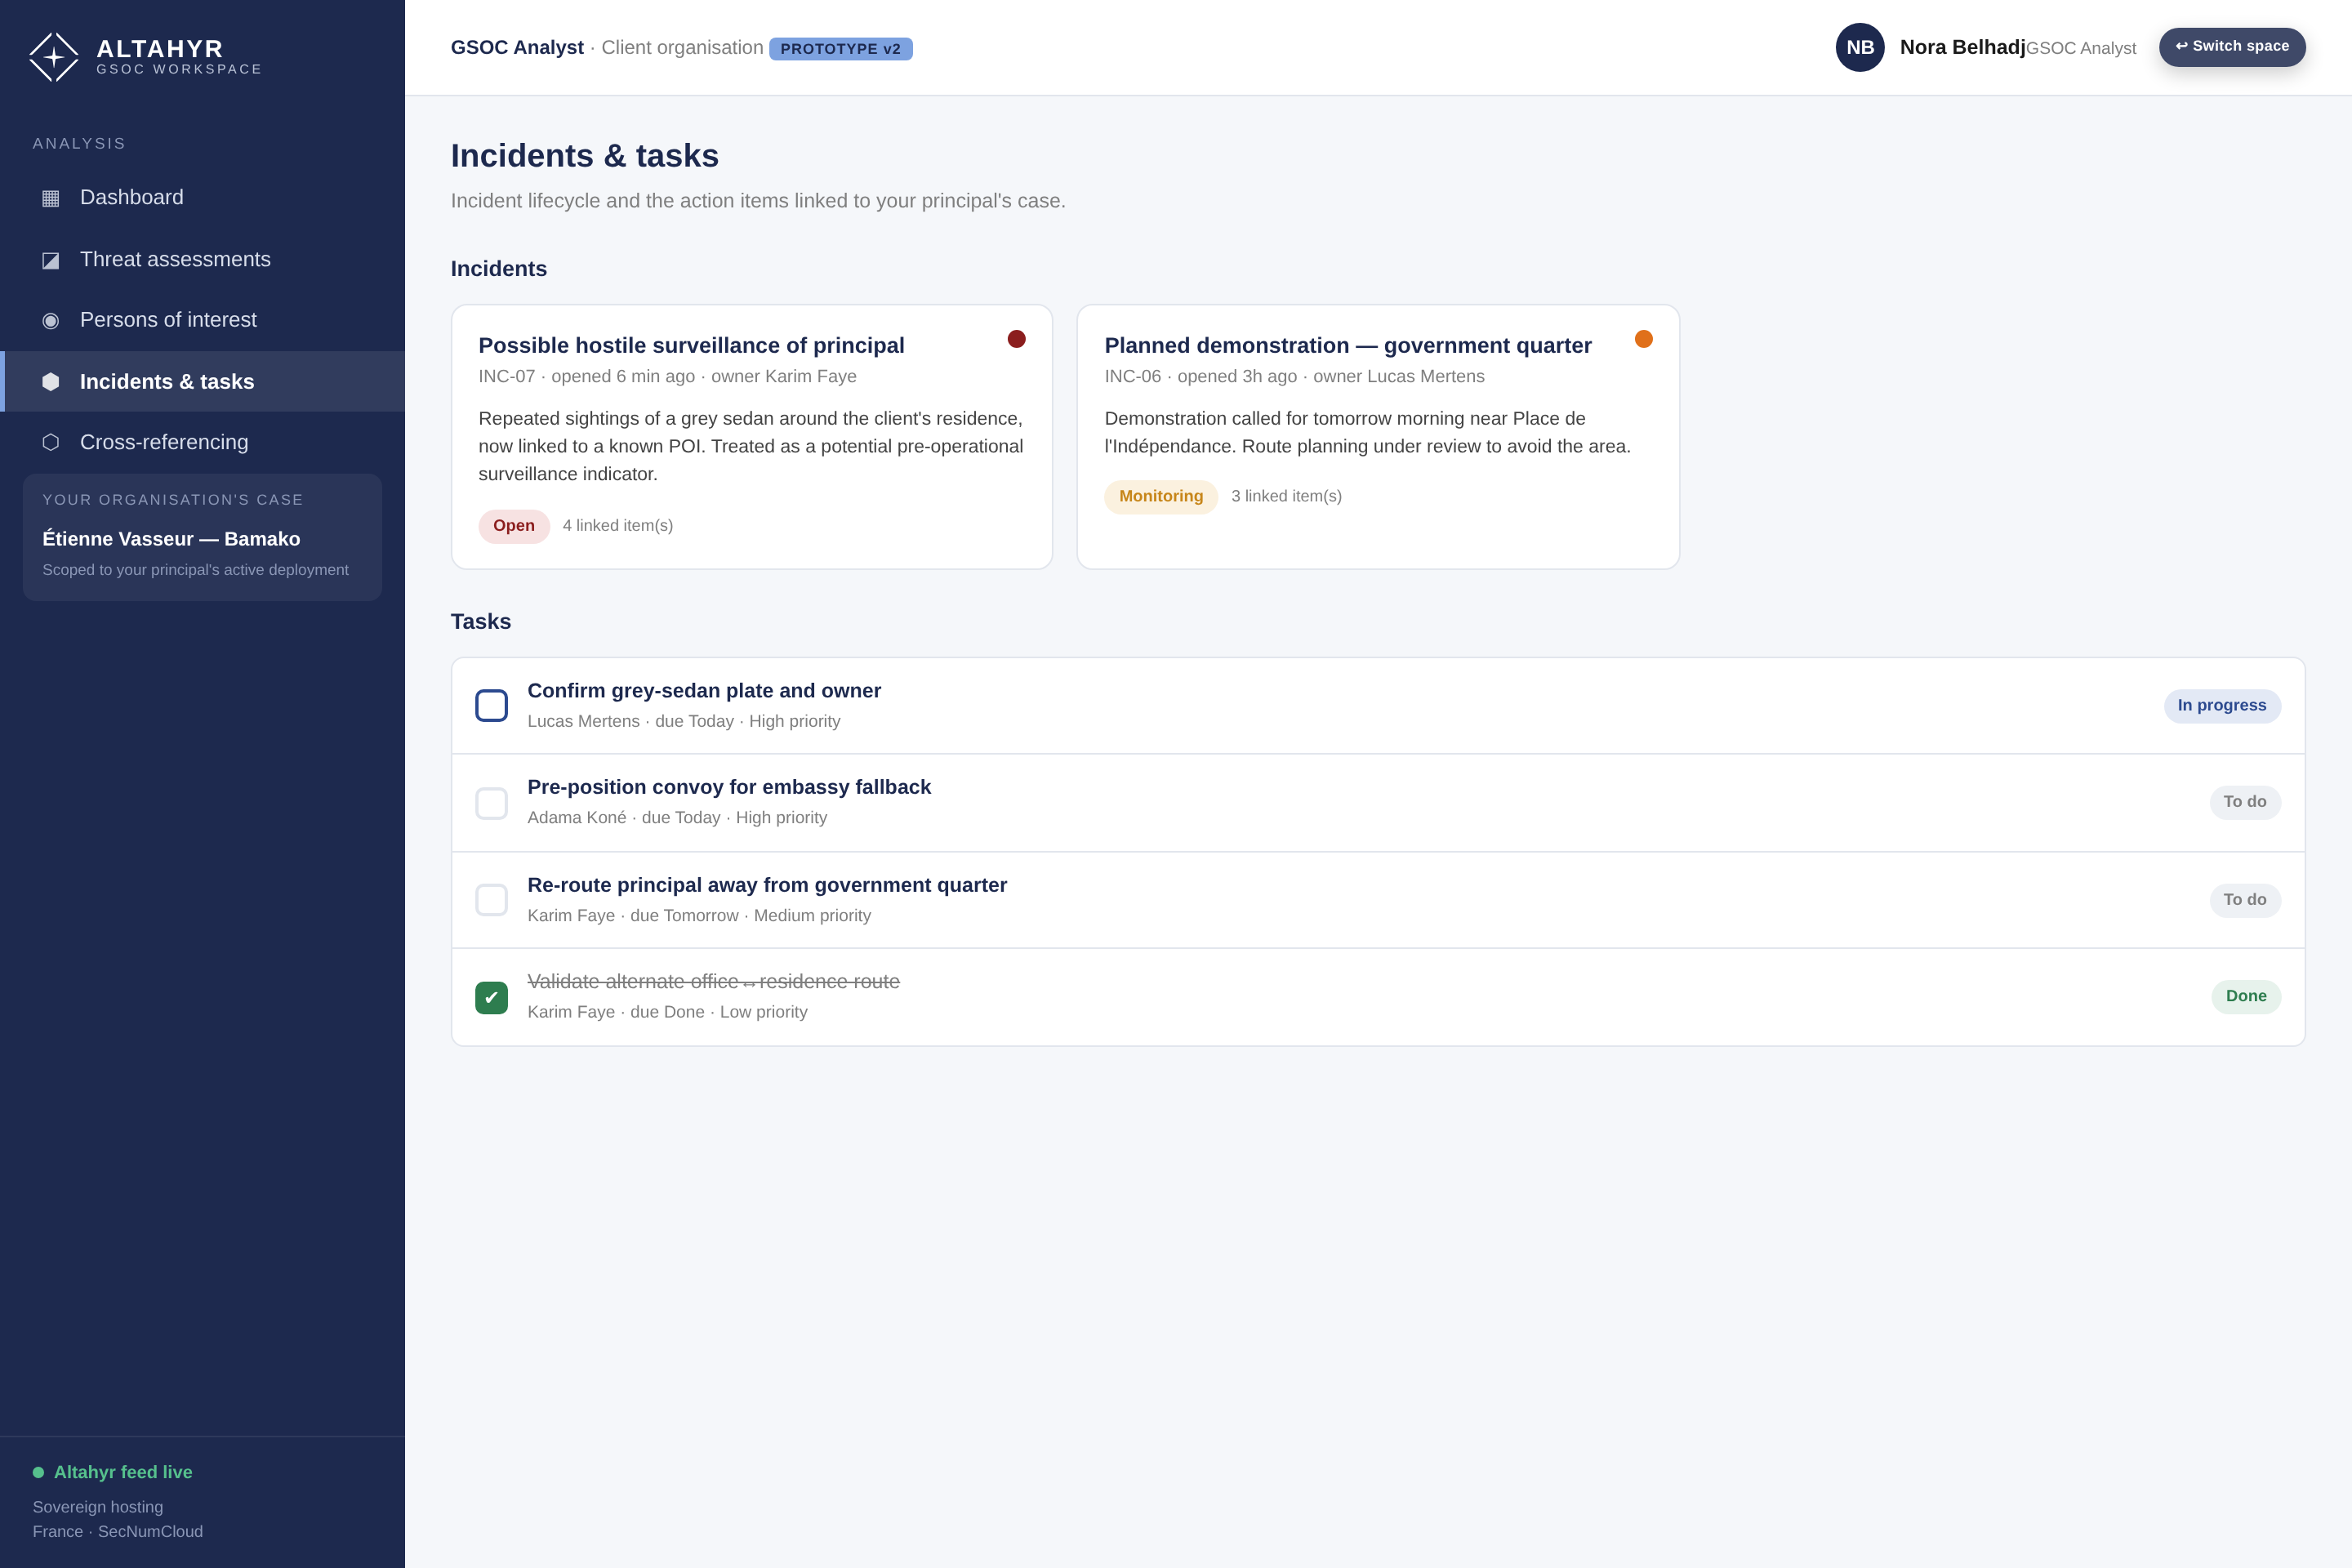
Task: Click 'Re-route principal away from government quarter'
Action: (767, 885)
